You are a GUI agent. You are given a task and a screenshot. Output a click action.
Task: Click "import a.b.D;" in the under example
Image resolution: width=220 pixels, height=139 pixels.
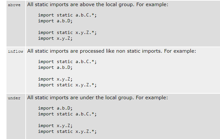pos(55,108)
